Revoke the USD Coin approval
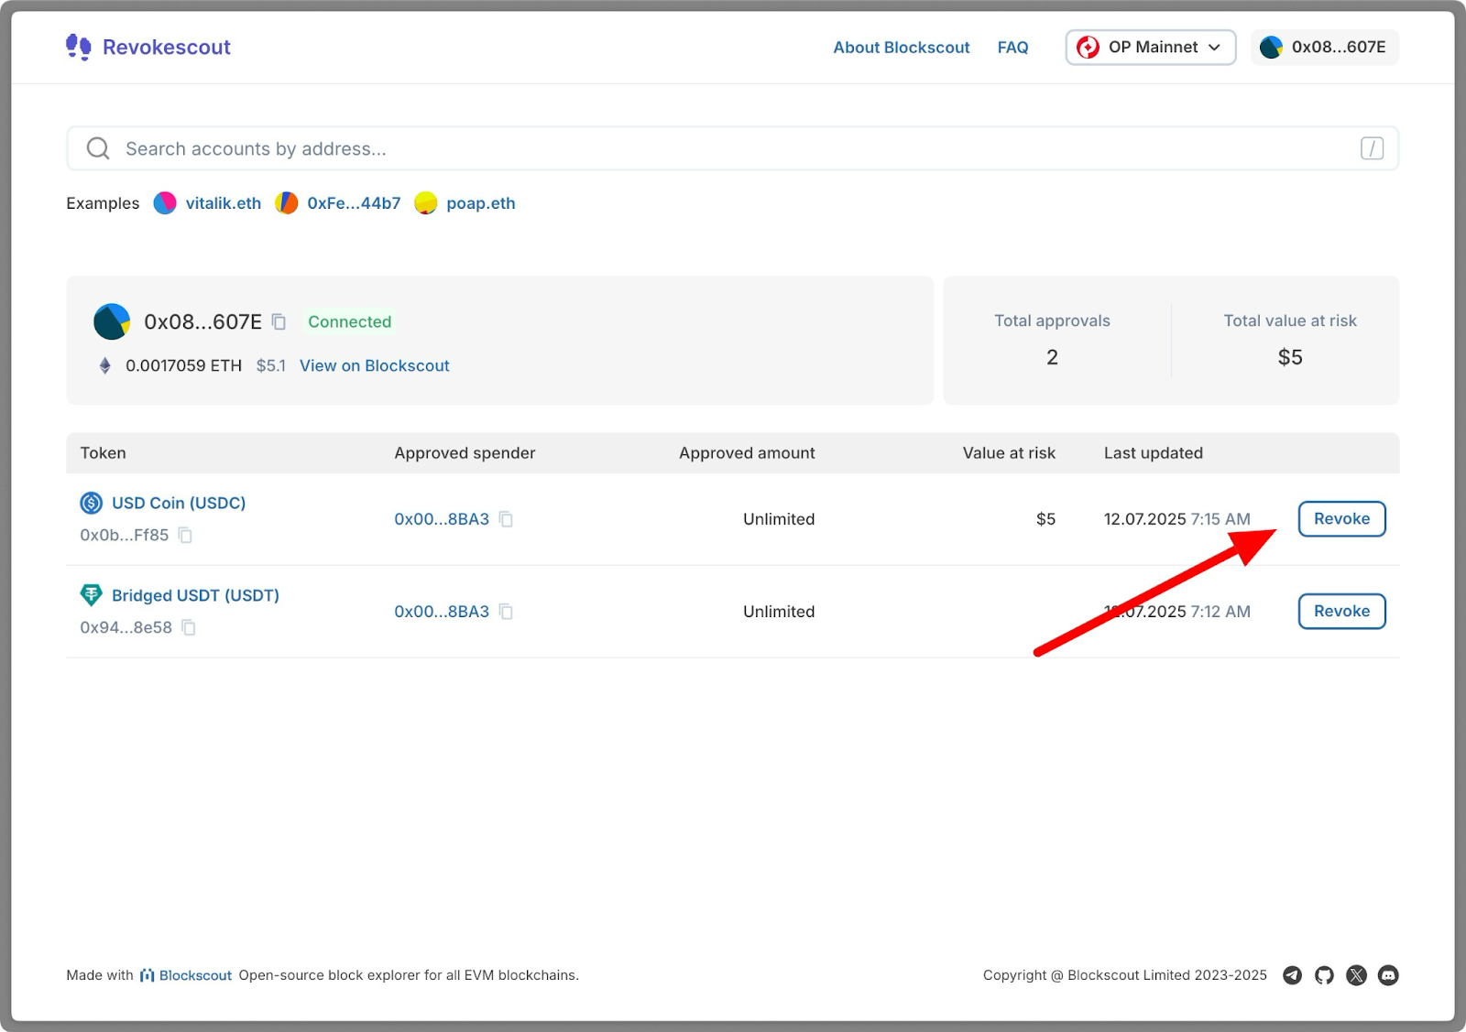The image size is (1466, 1032). (x=1341, y=519)
